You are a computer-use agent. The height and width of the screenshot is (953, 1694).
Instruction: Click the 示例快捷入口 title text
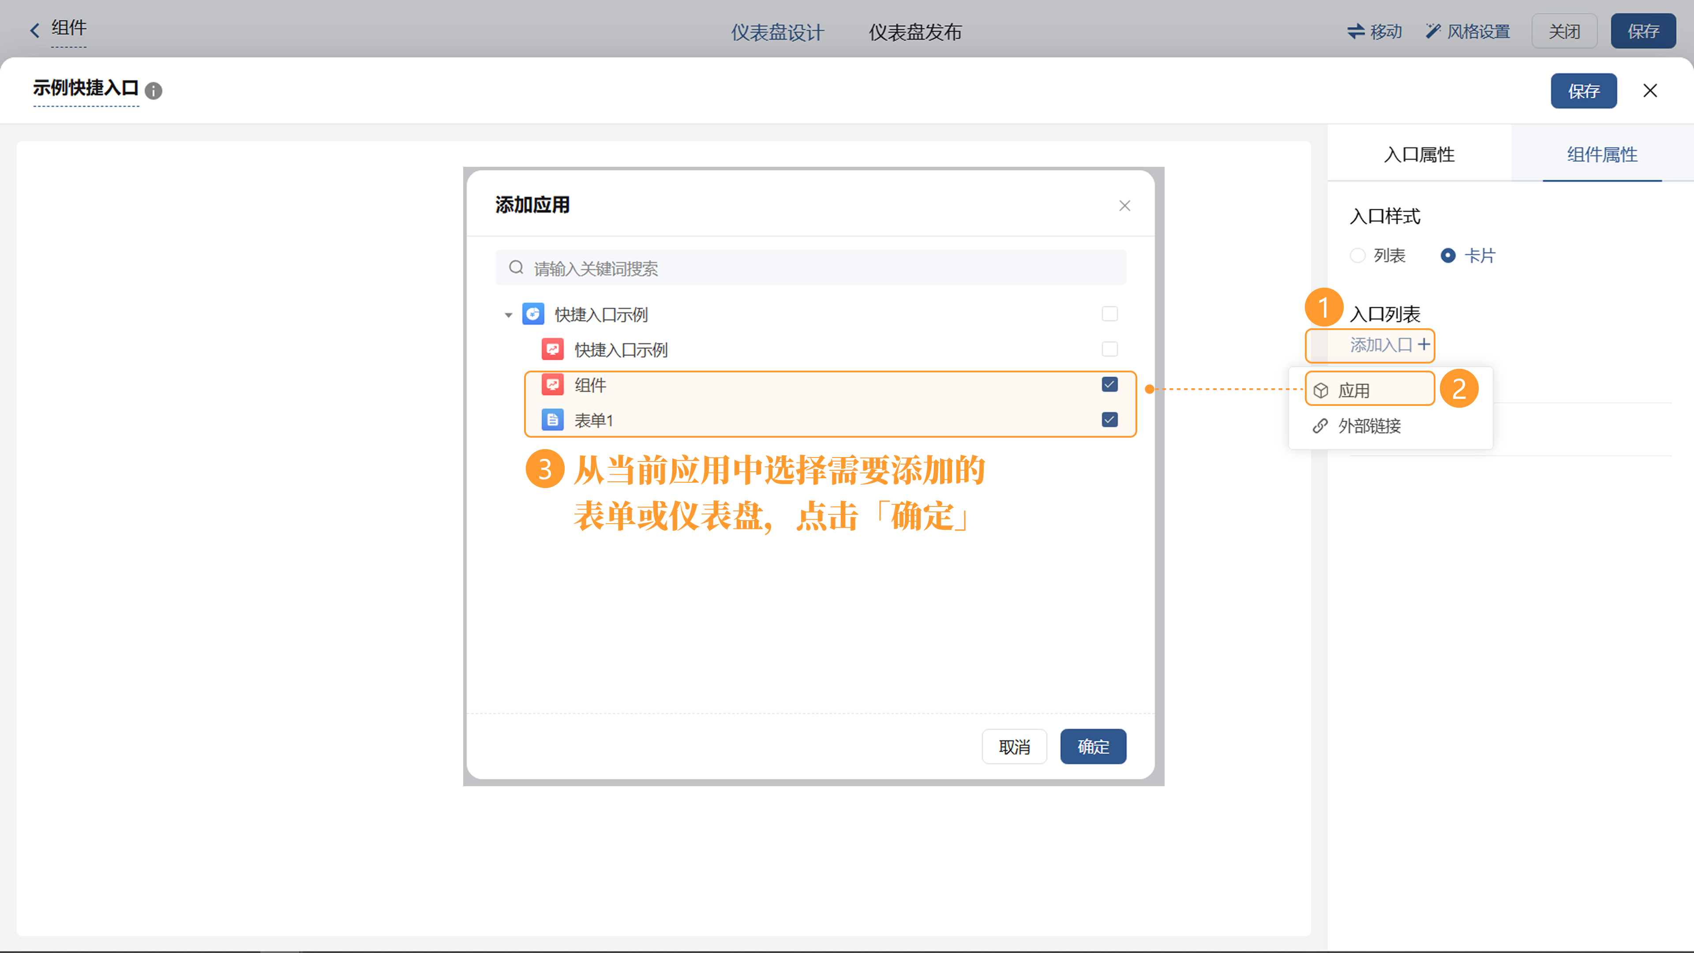click(x=86, y=88)
